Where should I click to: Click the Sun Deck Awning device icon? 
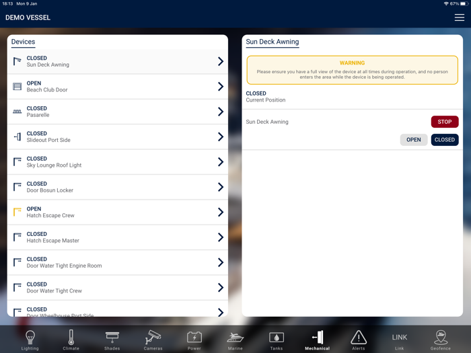point(17,61)
